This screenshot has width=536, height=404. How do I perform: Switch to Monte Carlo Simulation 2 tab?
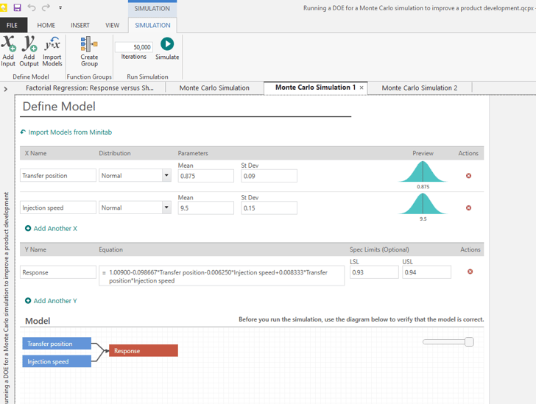419,88
